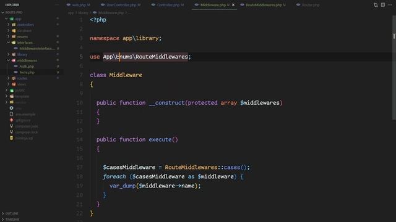This screenshot has width=396, height=222.
Task: Expand the routes folder chevron
Action: (x=8, y=78)
